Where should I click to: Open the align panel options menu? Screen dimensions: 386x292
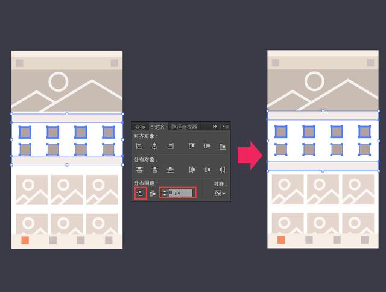[226, 127]
